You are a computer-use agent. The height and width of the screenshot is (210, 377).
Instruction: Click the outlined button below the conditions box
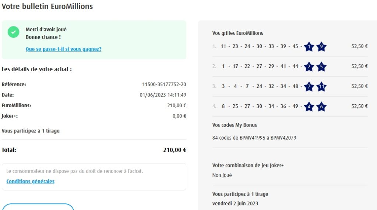tap(38, 206)
